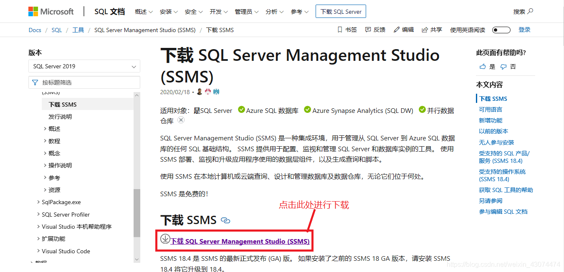Click the link icon beside 下载 SSMS heading
The width and height of the screenshot is (564, 272).
pos(225,220)
